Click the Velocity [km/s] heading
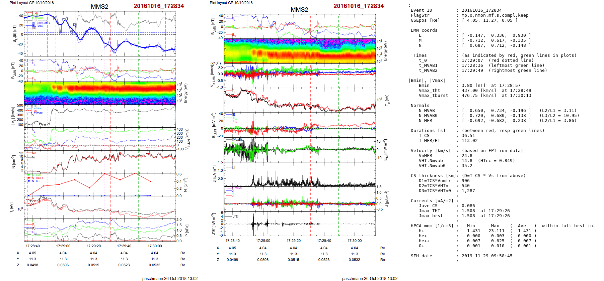 click(431, 151)
